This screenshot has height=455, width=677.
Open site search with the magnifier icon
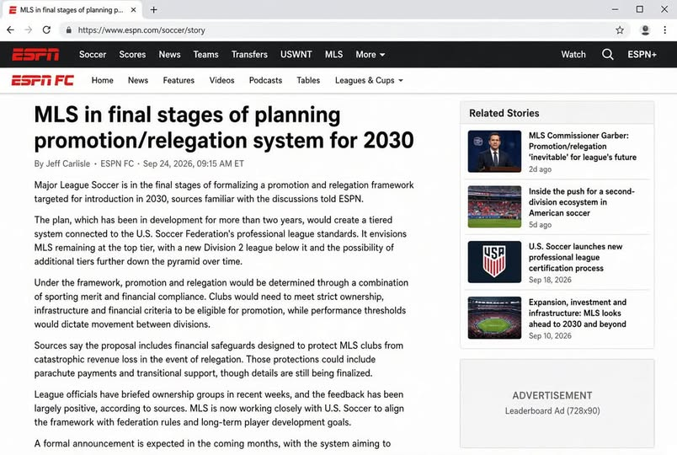[607, 55]
